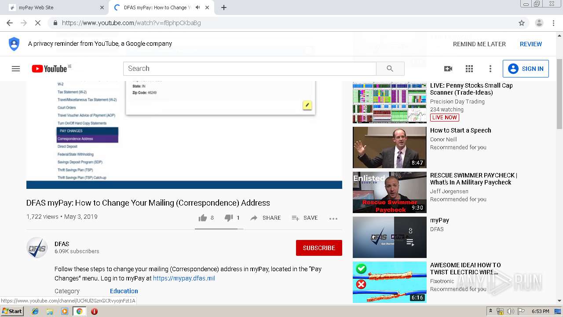563x317 pixels.
Task: Subscribe to the DFAS channel
Action: tap(319, 248)
